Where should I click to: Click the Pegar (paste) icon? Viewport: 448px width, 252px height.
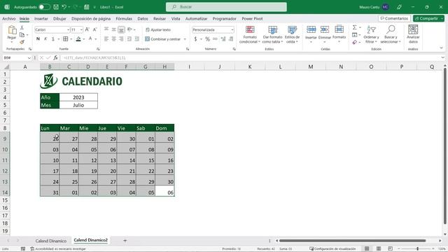point(12,30)
